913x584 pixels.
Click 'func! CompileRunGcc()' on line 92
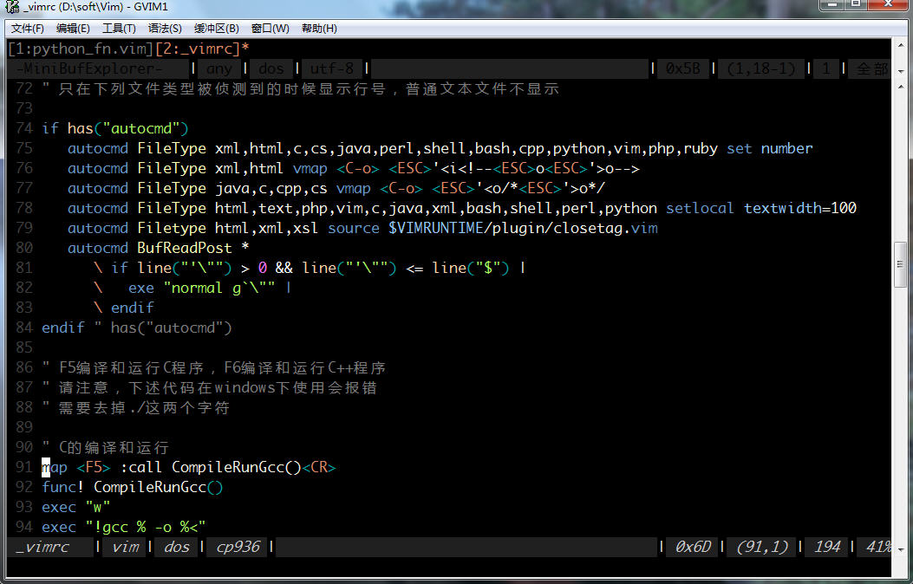coord(132,488)
